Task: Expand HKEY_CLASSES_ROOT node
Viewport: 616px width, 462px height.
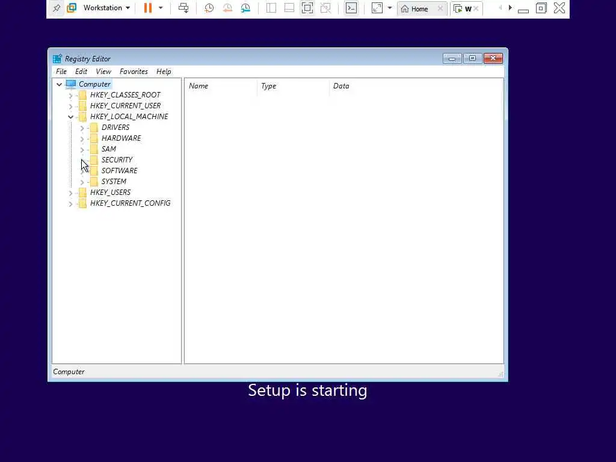Action: tap(70, 95)
